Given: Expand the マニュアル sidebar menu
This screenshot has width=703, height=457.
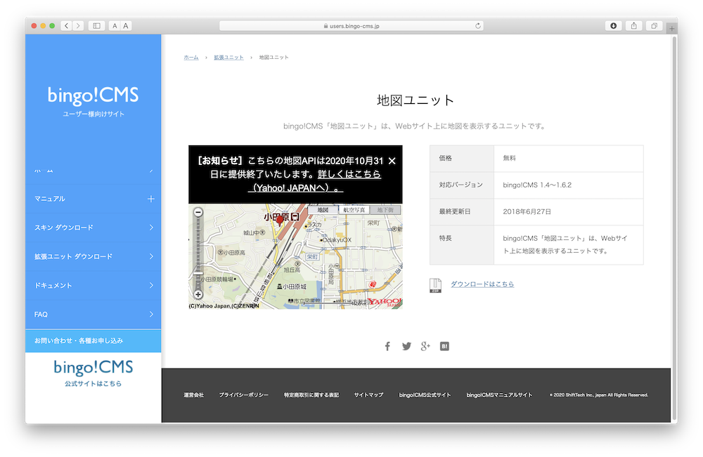Looking at the screenshot, I should click(x=150, y=199).
